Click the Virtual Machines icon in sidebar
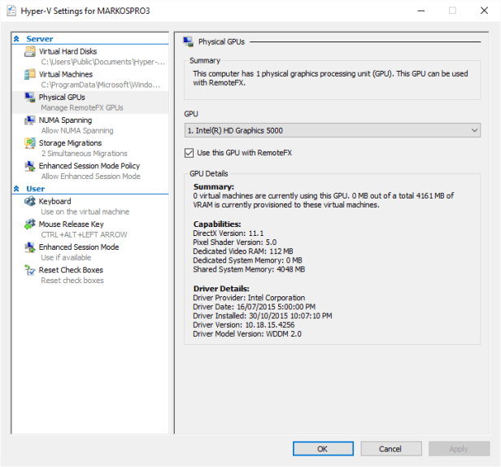The width and height of the screenshot is (501, 467). pos(31,74)
